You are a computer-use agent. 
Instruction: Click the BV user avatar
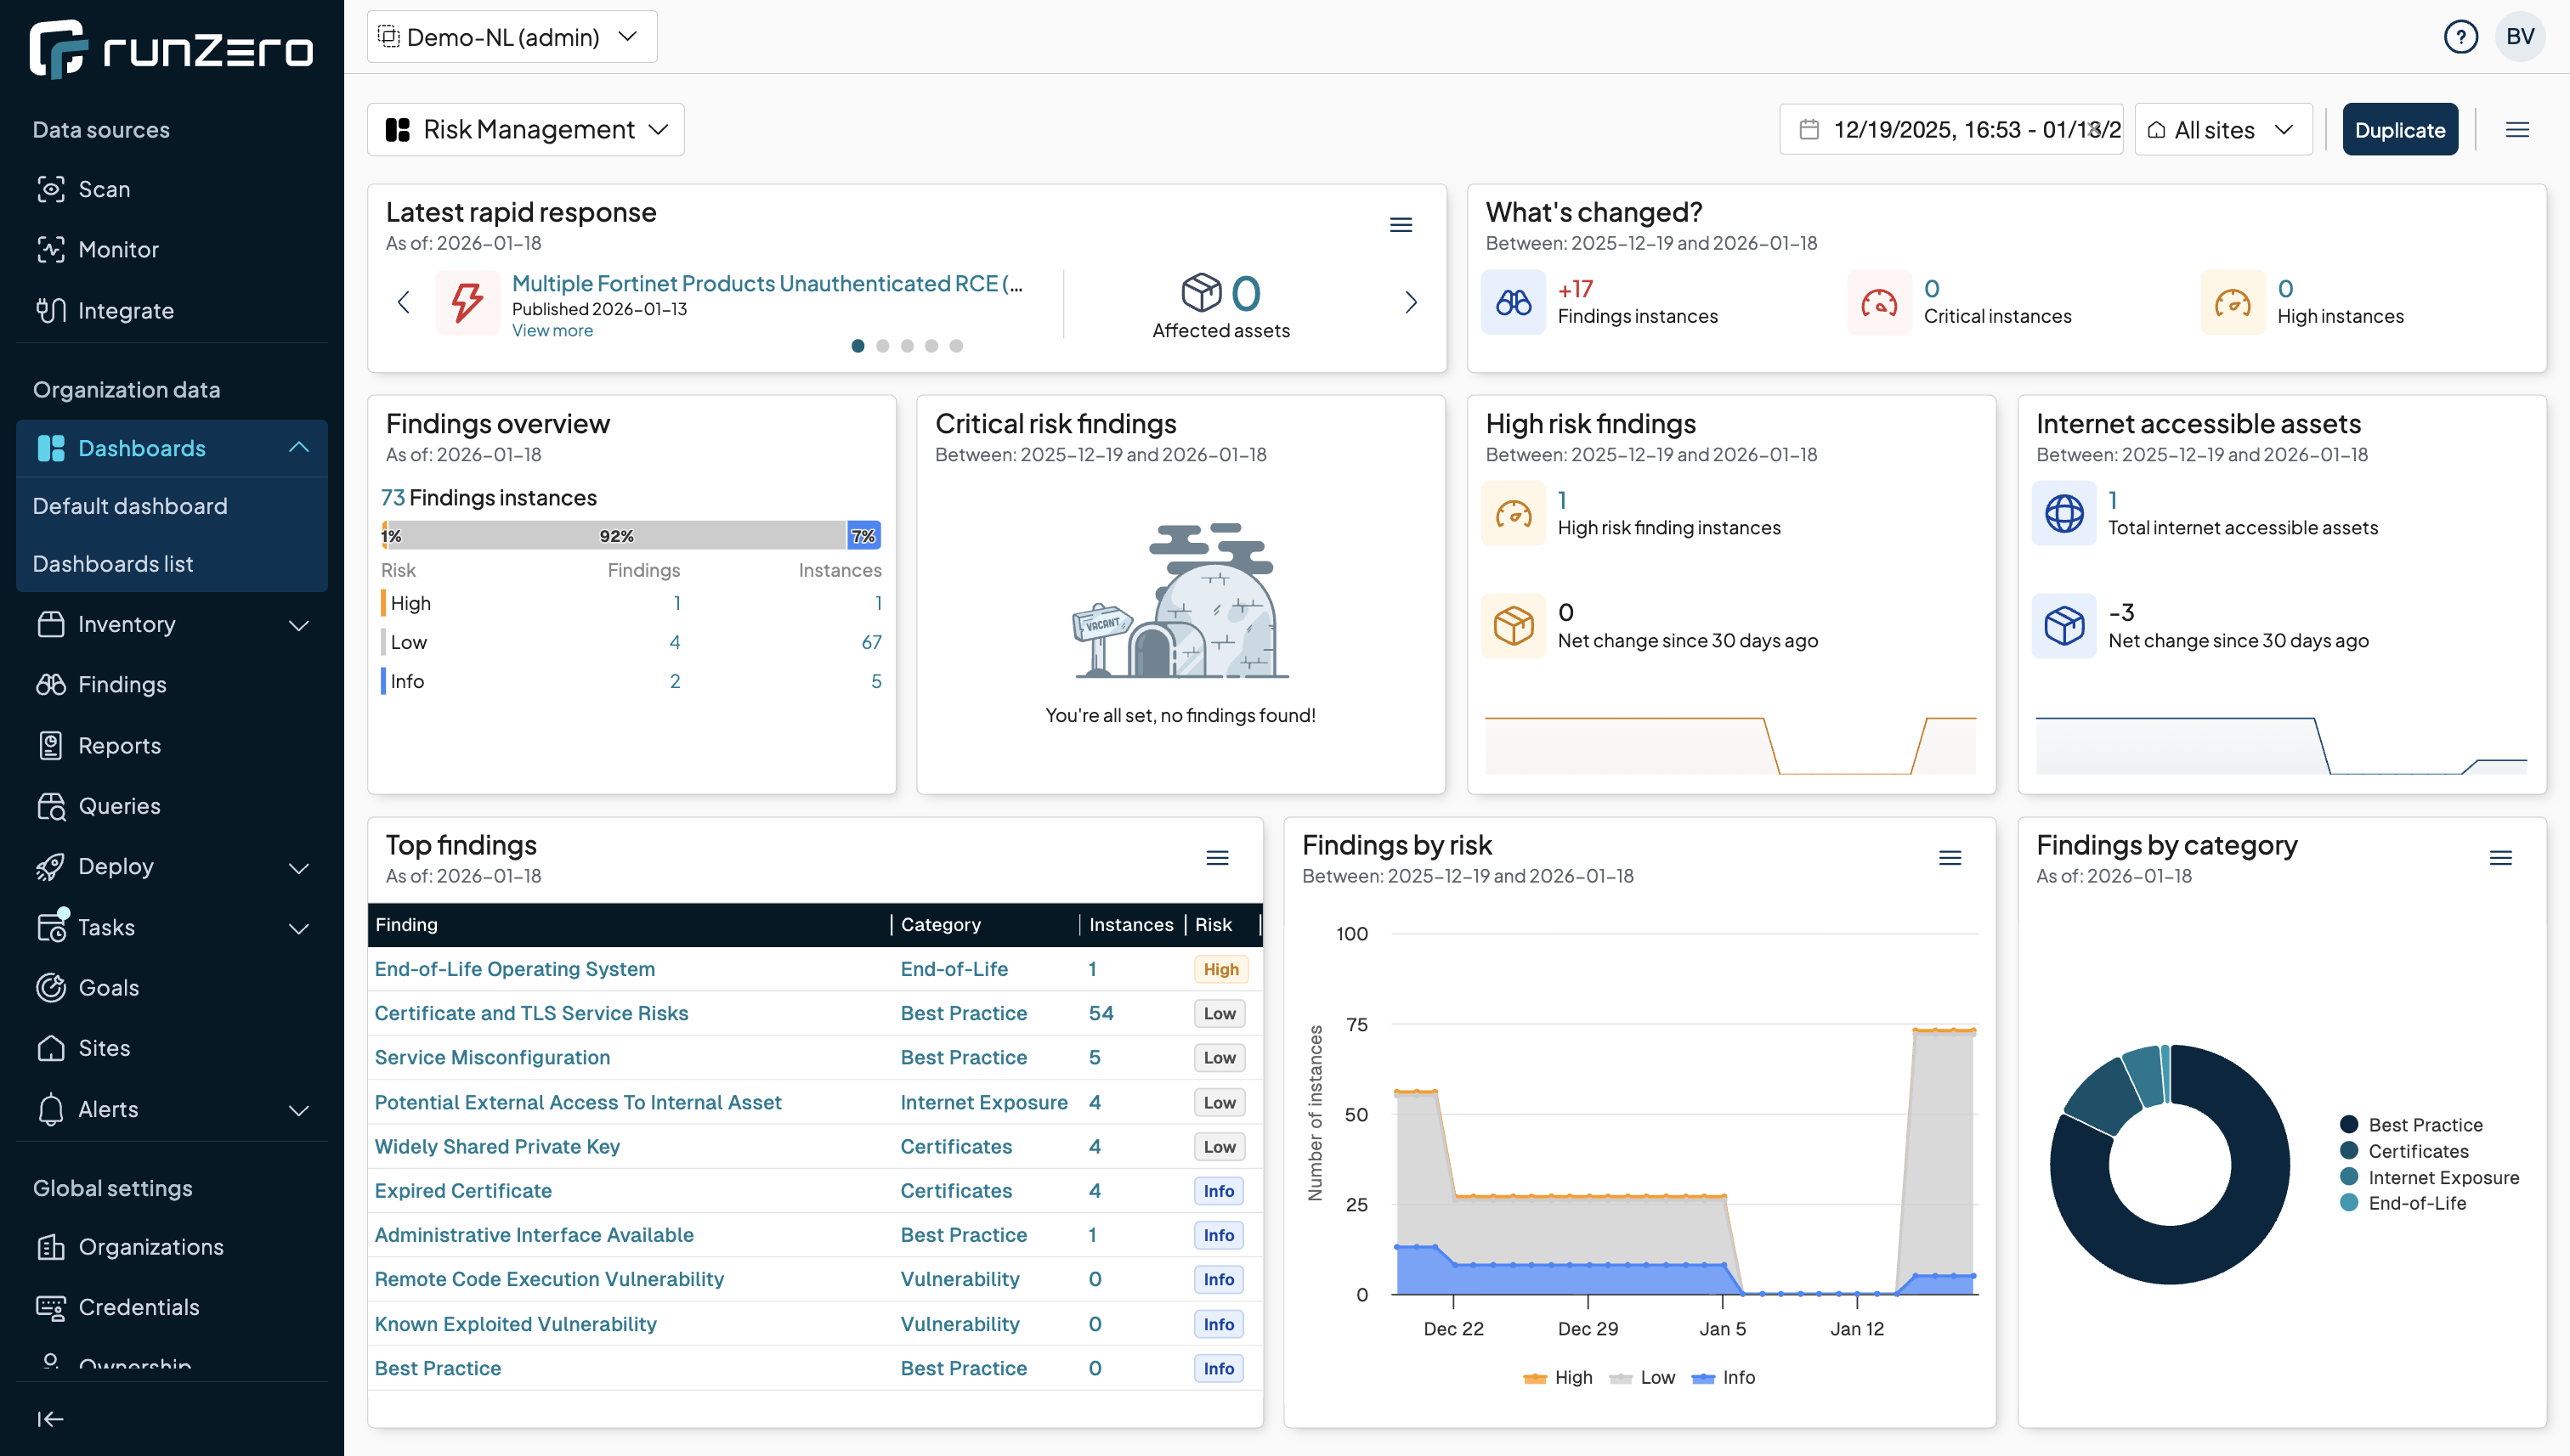click(x=2519, y=37)
